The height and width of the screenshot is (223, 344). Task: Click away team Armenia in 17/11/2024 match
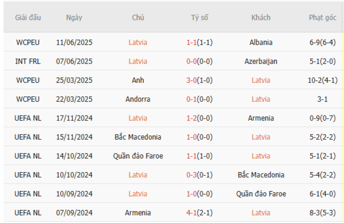pyautogui.click(x=261, y=118)
